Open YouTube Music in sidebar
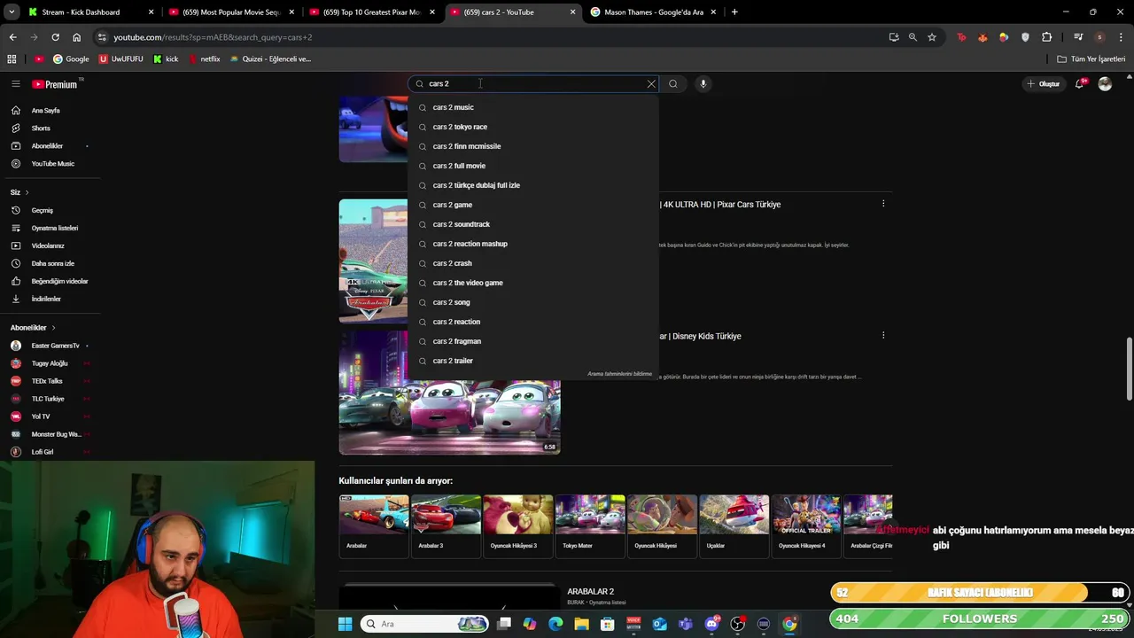This screenshot has height=638, width=1134. [53, 164]
